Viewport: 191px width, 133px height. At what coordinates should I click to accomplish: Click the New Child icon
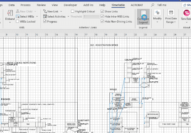coord(18,11)
